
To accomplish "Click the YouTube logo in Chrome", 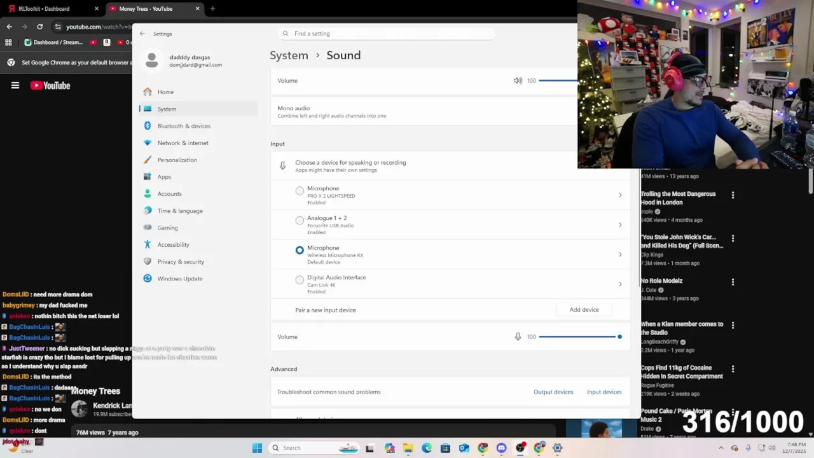I will pyautogui.click(x=50, y=85).
